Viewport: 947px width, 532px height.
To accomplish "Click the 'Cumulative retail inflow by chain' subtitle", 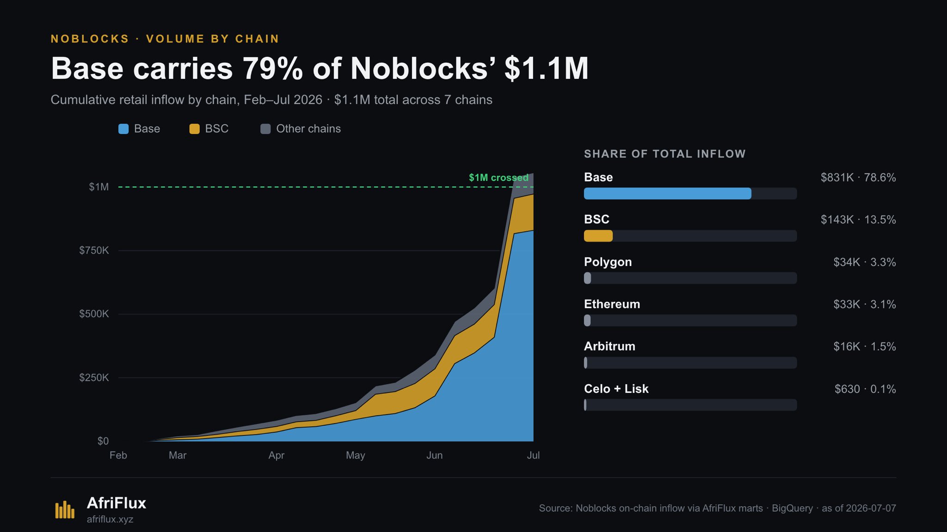I will [x=271, y=100].
